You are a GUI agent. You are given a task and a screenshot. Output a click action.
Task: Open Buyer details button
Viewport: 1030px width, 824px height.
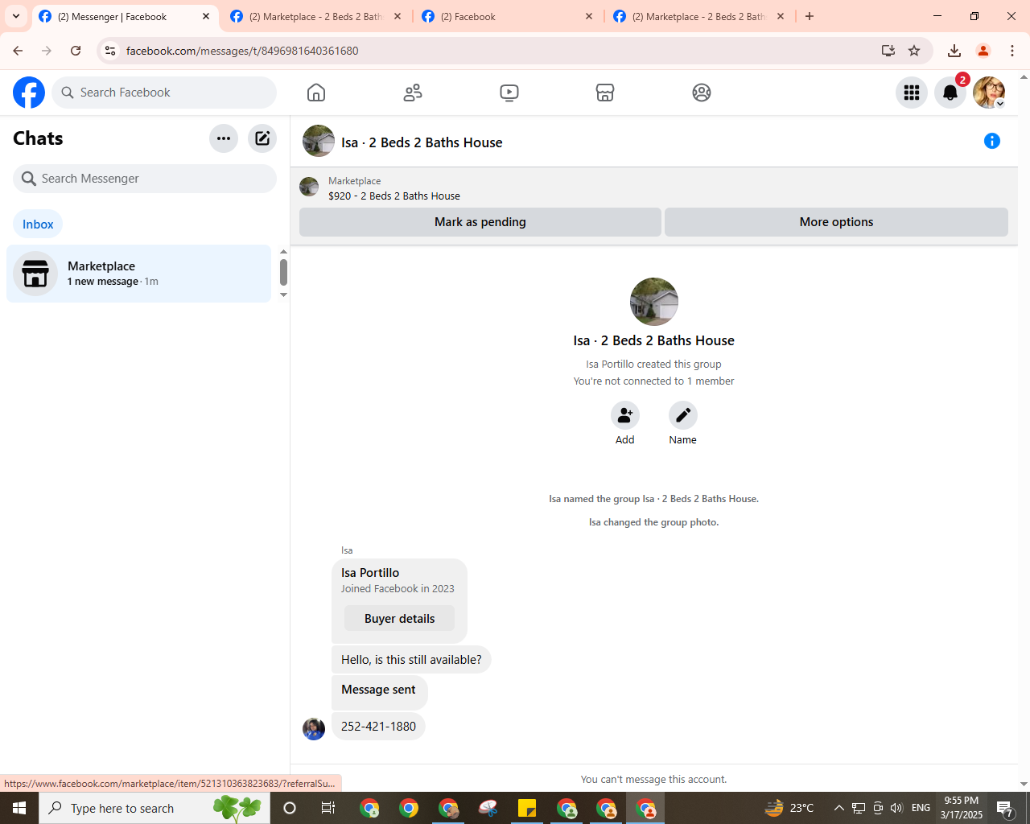coord(399,619)
